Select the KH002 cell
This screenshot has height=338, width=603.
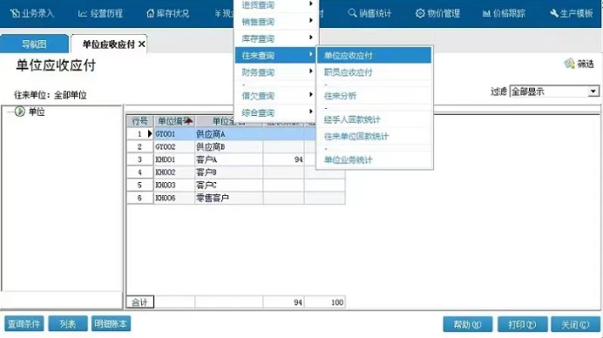coord(174,172)
